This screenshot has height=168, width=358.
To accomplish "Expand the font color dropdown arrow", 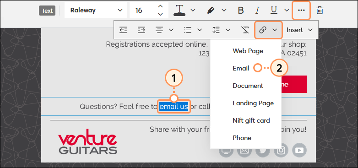I will 193,10.
